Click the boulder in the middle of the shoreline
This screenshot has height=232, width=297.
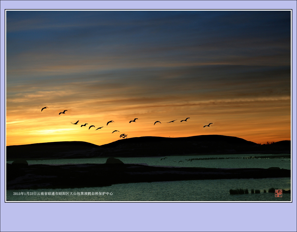(x=114, y=161)
